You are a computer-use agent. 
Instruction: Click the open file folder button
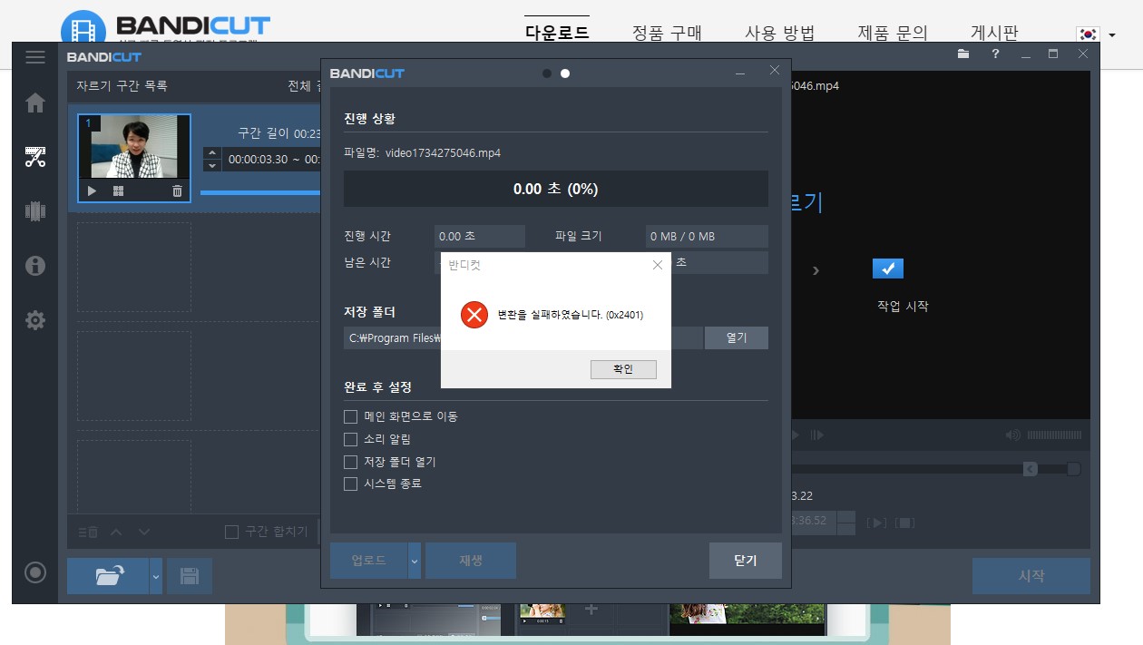(x=108, y=576)
